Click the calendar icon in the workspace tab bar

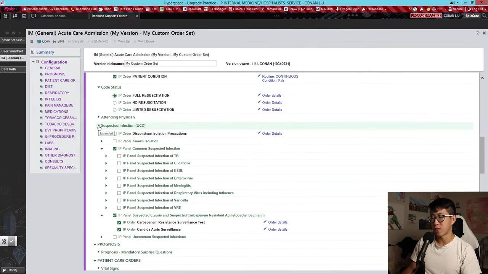pyautogui.click(x=5, y=16)
